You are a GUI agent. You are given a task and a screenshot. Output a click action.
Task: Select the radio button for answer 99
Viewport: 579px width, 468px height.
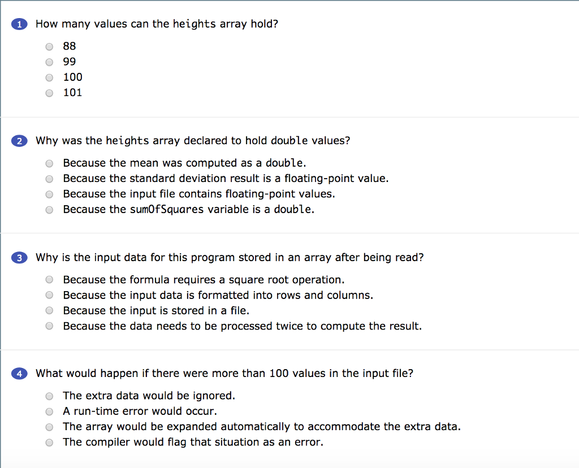point(49,62)
